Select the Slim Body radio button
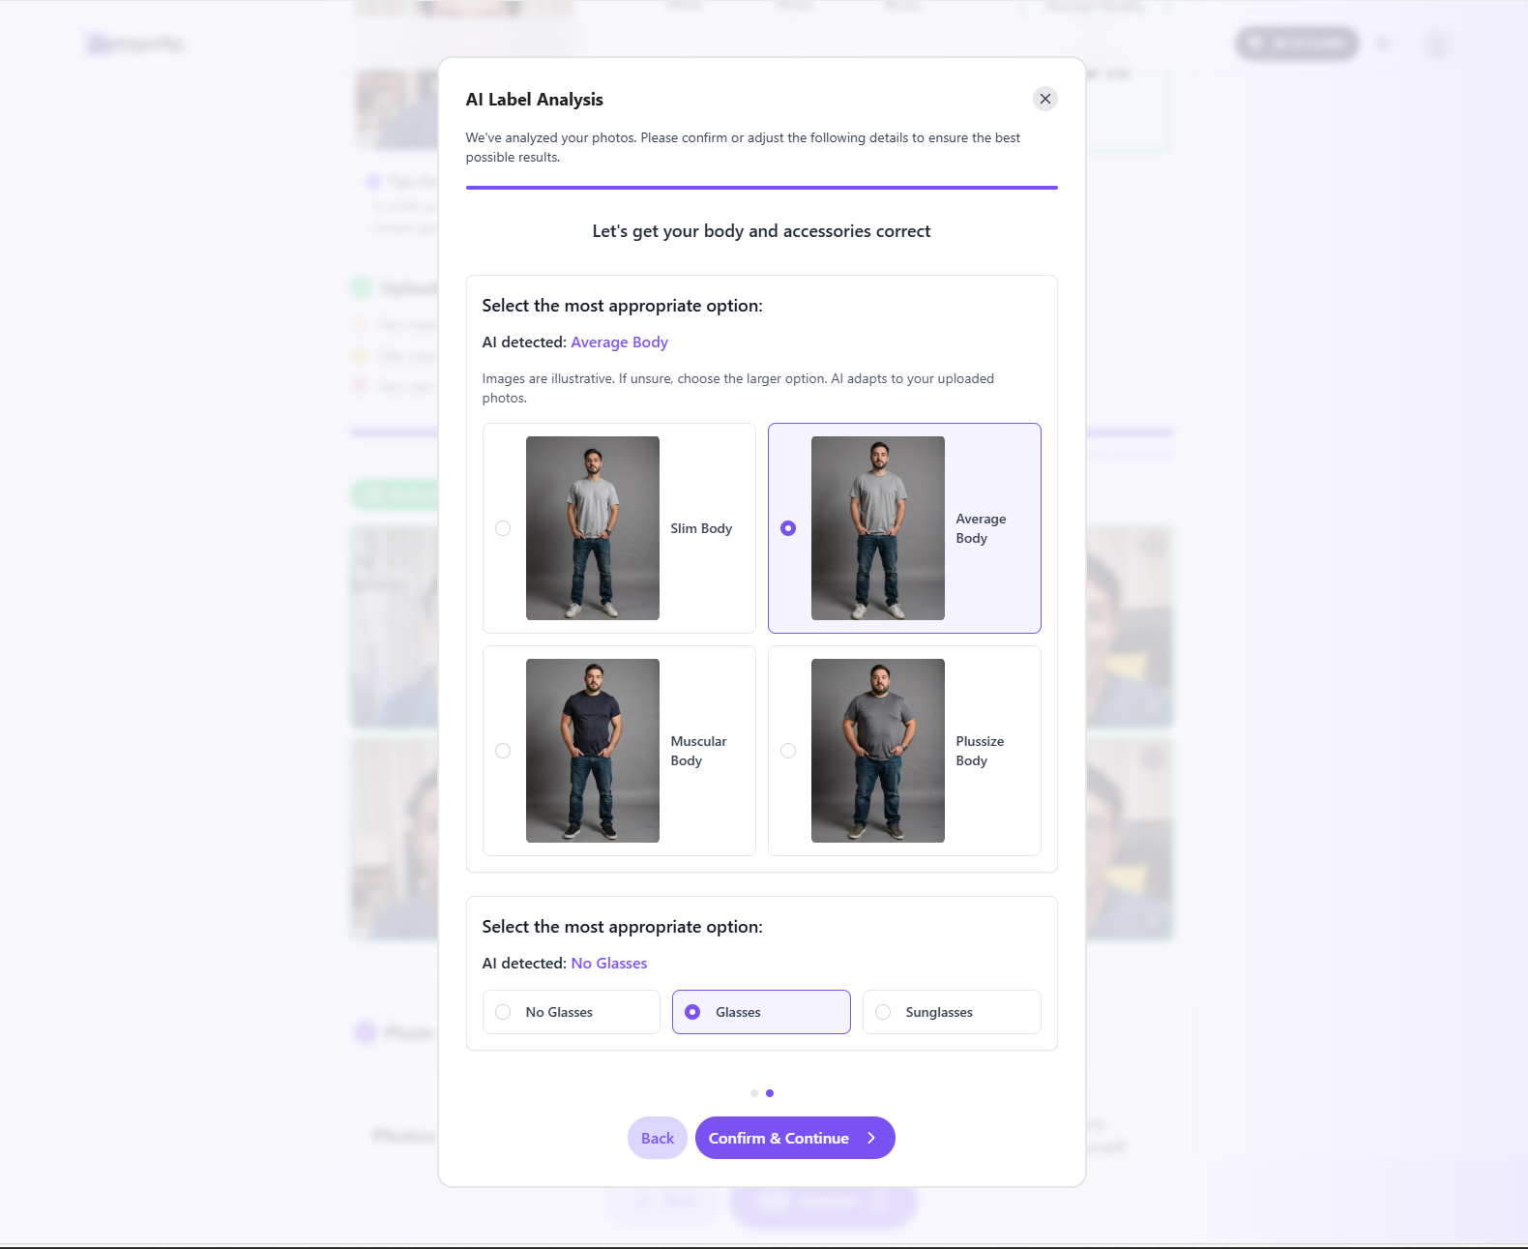 coord(503,528)
